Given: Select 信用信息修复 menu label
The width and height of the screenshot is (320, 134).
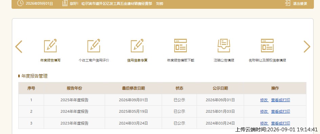Looking at the screenshot, I should (x=137, y=60).
